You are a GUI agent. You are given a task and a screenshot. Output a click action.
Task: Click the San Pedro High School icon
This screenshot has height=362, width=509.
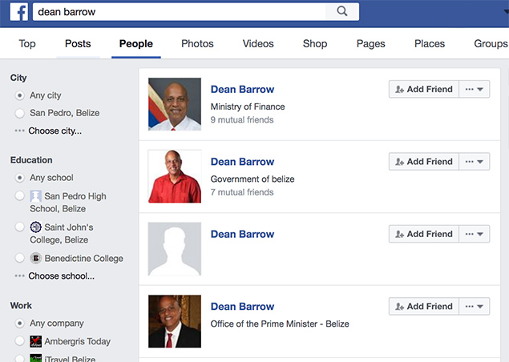click(36, 196)
